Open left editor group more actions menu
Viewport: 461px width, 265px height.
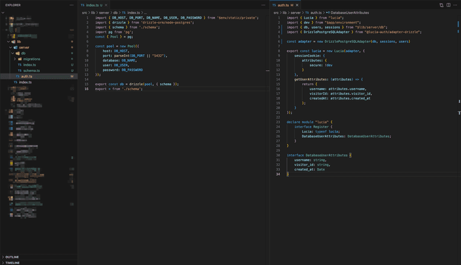point(264,5)
